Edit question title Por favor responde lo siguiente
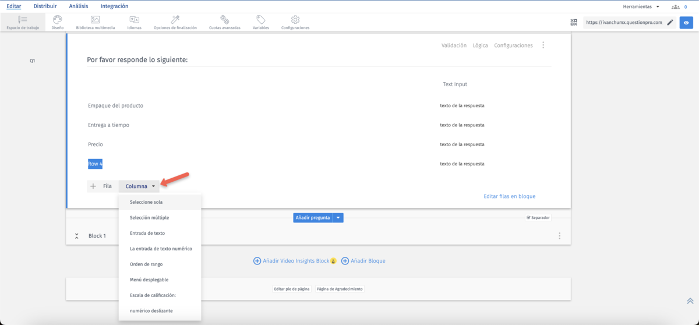The image size is (699, 325). 137,59
